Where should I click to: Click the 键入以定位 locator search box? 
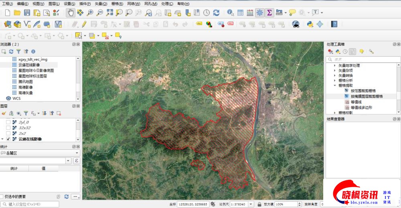click(x=30, y=204)
